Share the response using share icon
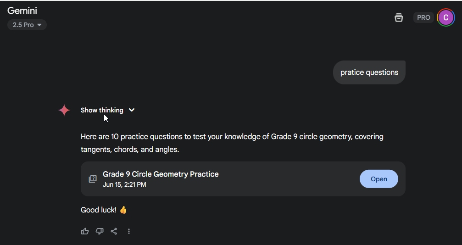 point(114,231)
